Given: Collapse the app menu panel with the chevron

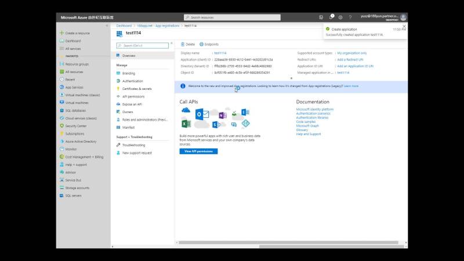Looking at the screenshot, I should (x=171, y=43).
